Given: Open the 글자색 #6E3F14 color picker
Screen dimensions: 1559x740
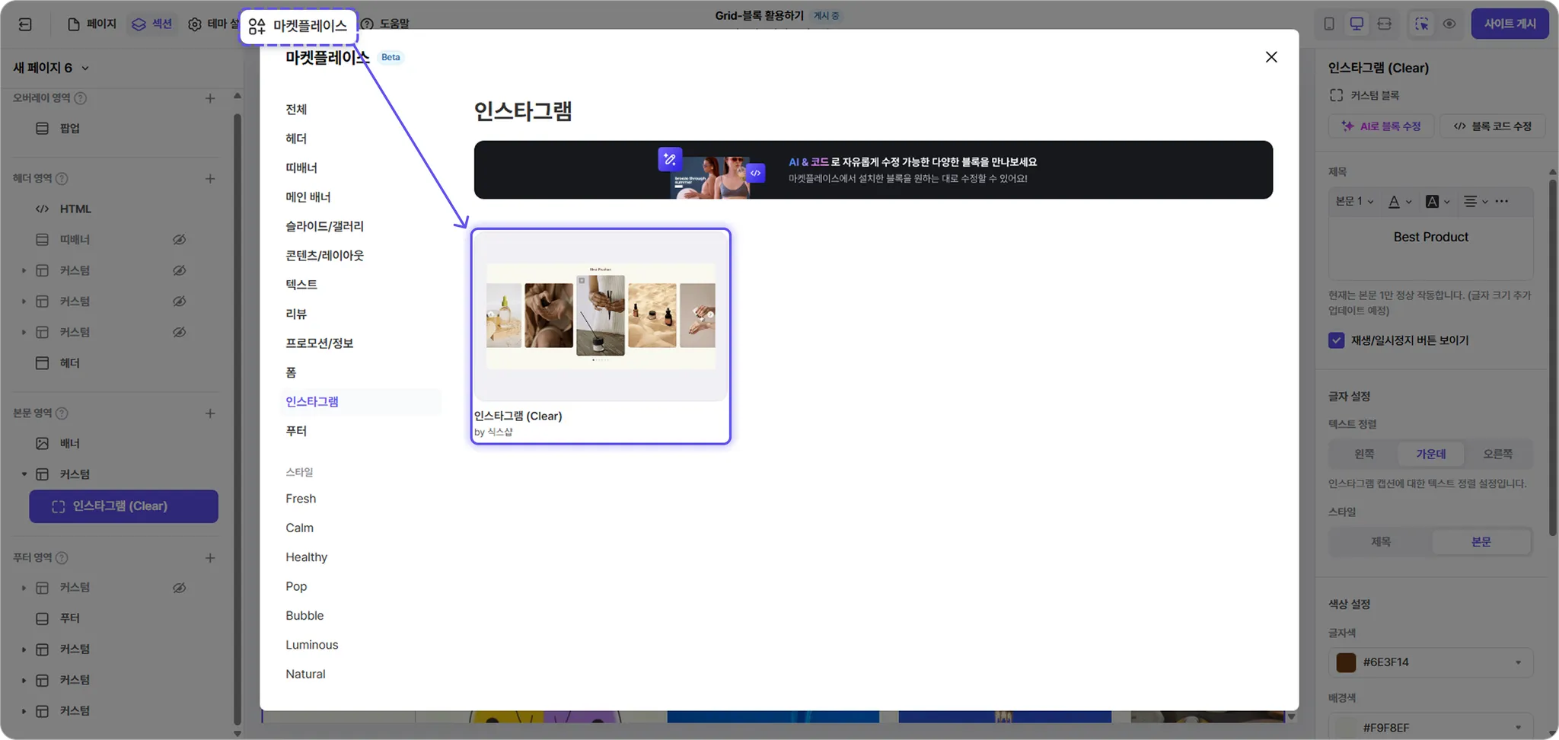Looking at the screenshot, I should (1431, 662).
